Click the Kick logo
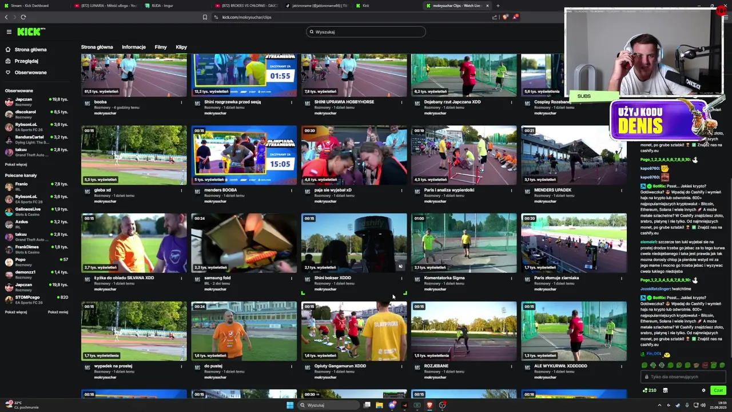 tap(31, 32)
